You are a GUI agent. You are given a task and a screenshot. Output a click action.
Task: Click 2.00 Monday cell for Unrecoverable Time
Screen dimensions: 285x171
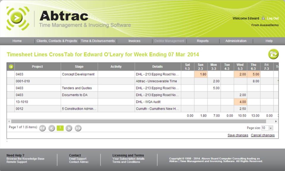tap(214, 81)
